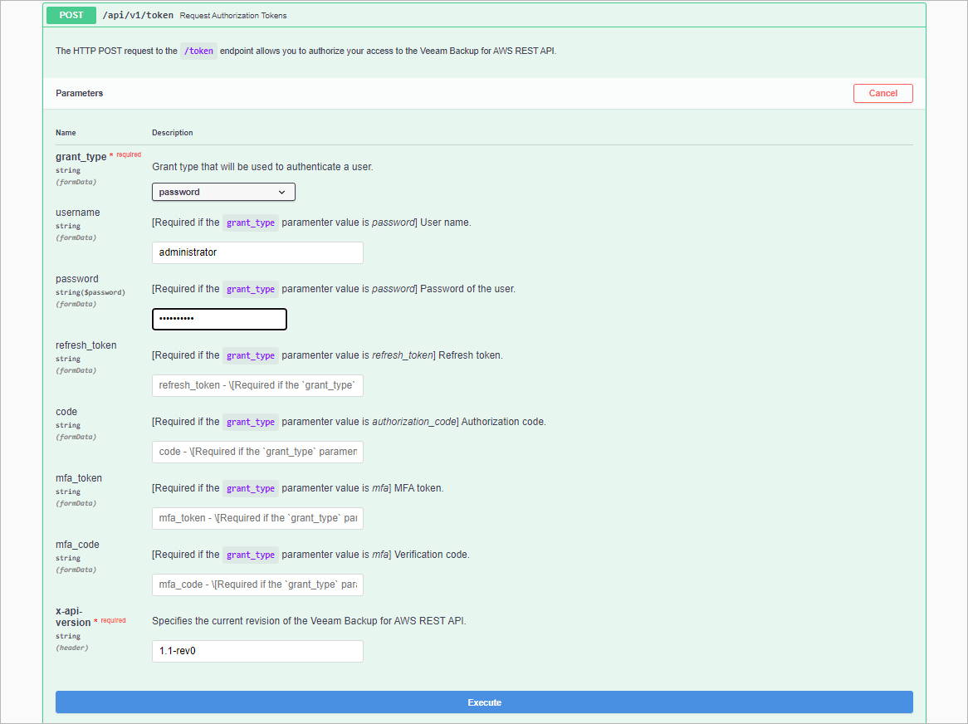Click the mfa_code input field
Screen dimensions: 968x724
257,585
